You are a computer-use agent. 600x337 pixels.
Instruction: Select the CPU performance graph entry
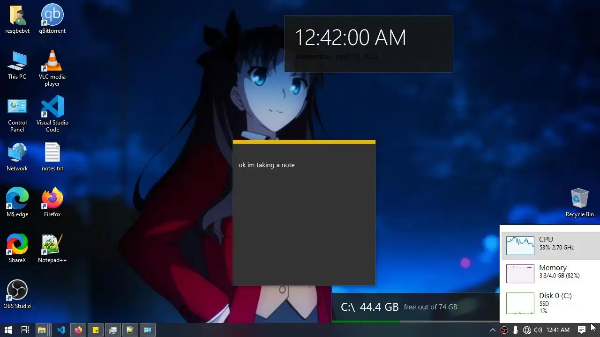[550, 245]
